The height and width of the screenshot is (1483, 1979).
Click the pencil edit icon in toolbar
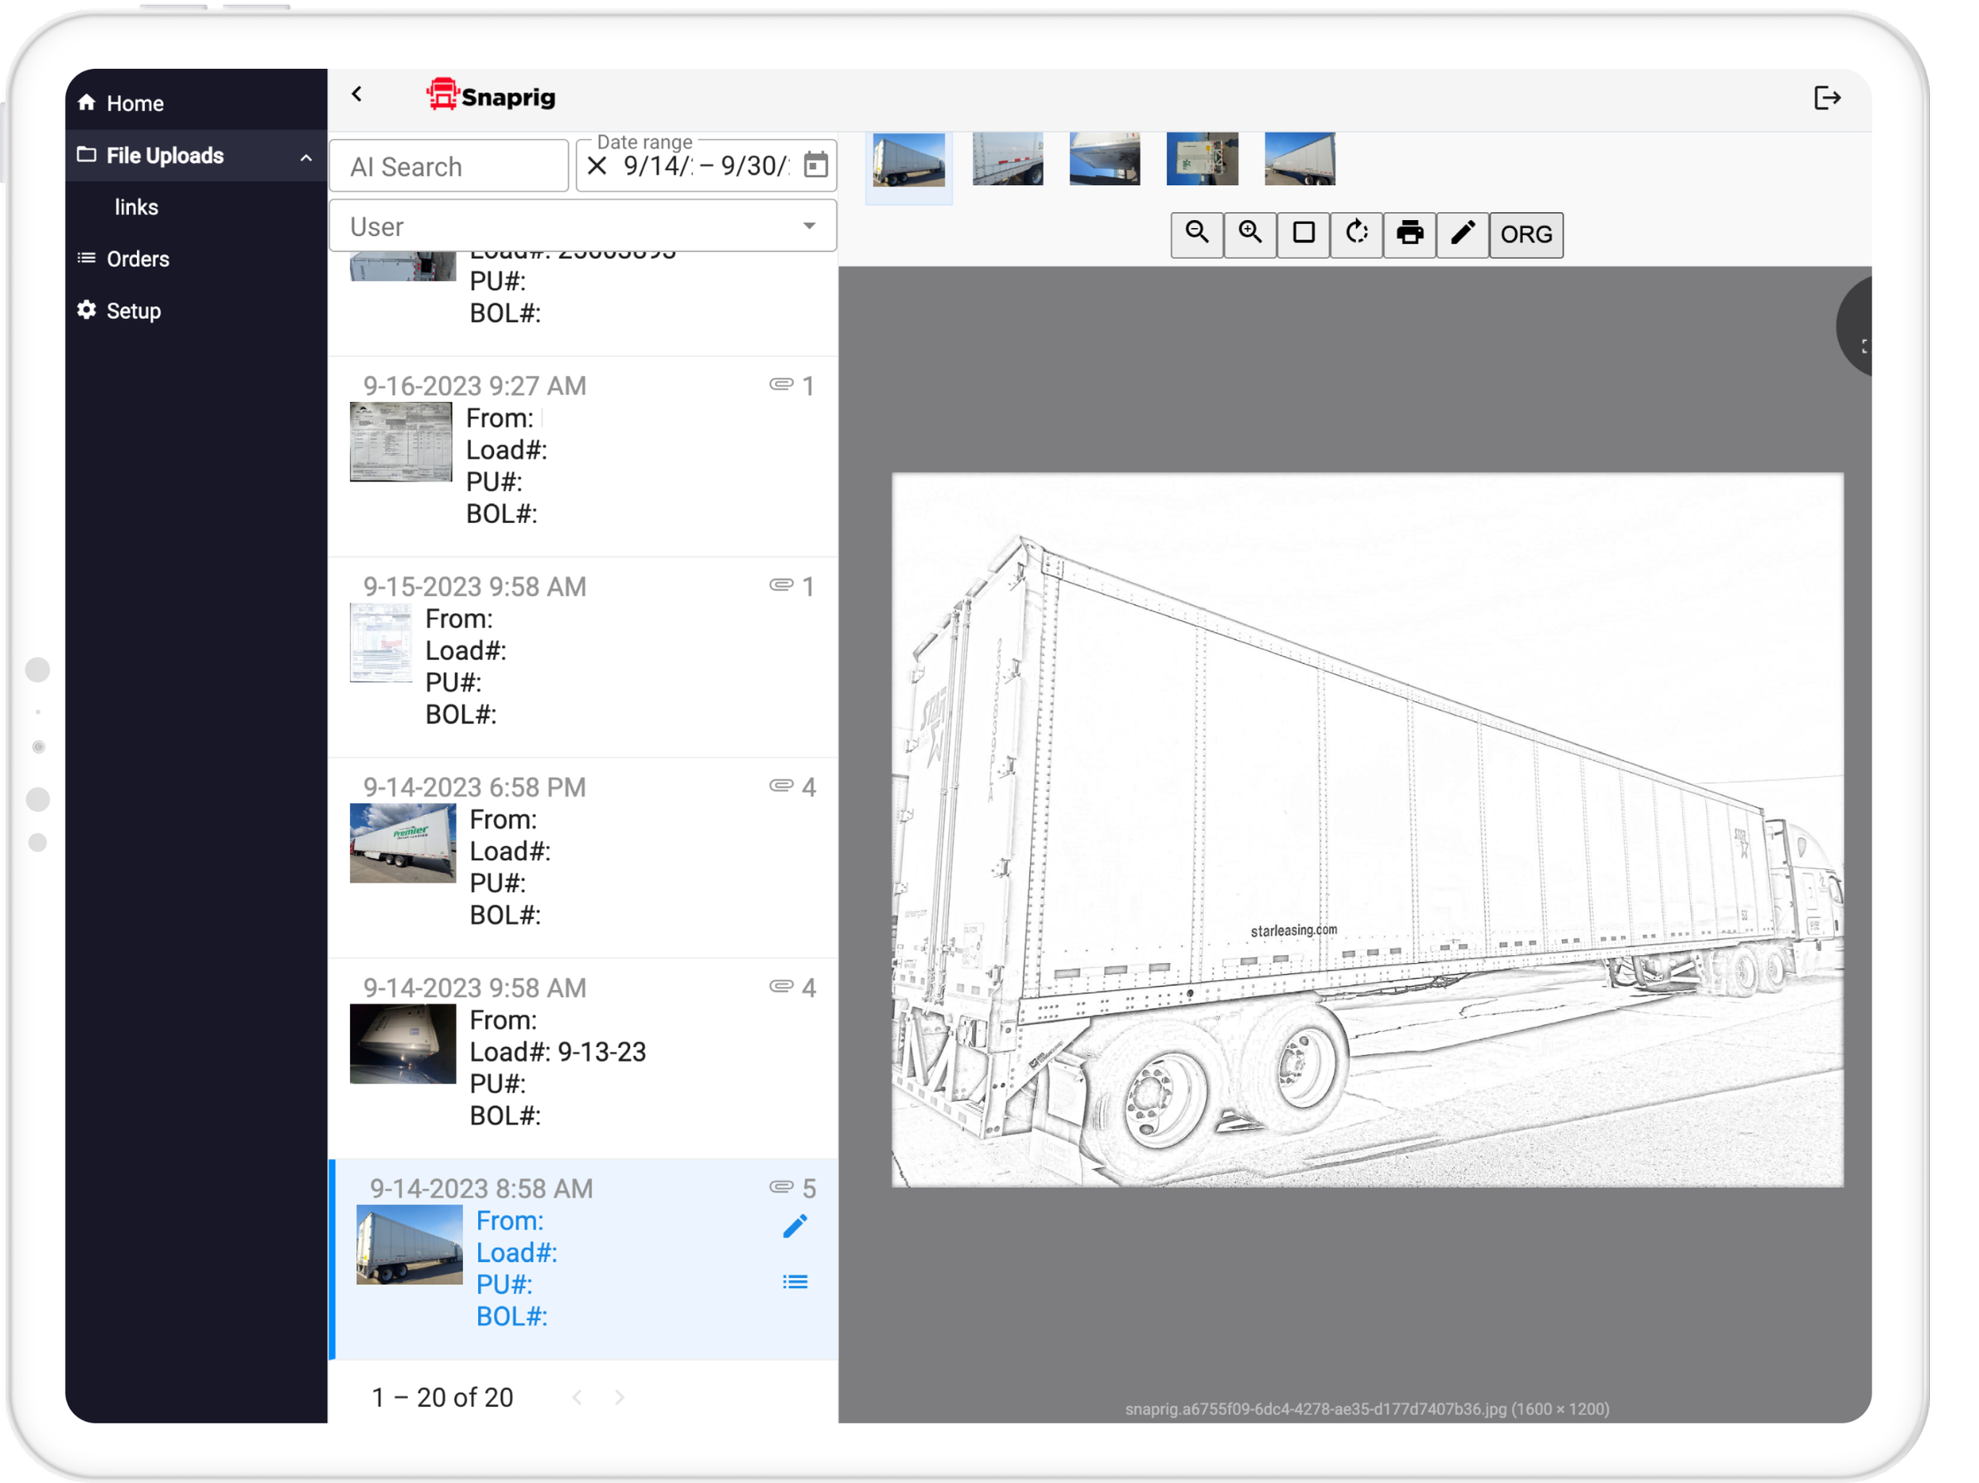1462,234
